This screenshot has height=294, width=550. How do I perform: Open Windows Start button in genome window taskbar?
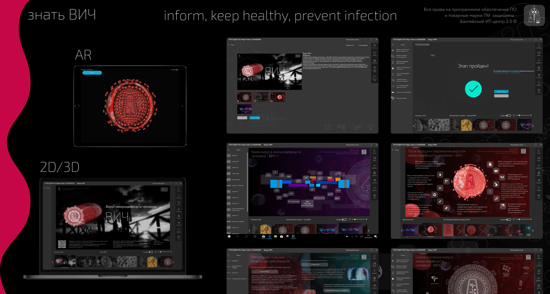coord(229,237)
